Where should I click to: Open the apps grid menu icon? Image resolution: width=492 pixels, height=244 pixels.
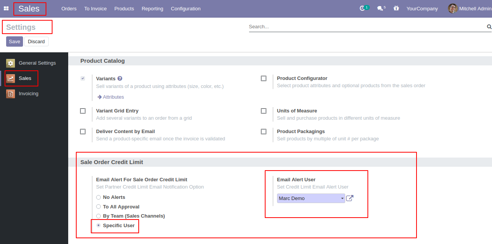[x=6, y=8]
